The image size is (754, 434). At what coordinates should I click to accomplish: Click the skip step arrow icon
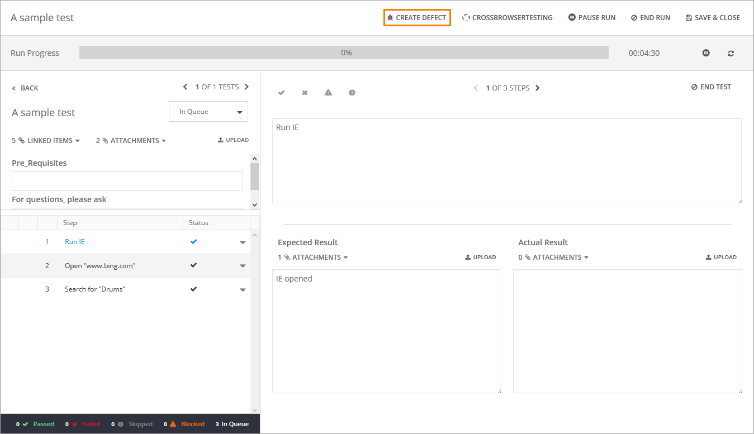[352, 93]
